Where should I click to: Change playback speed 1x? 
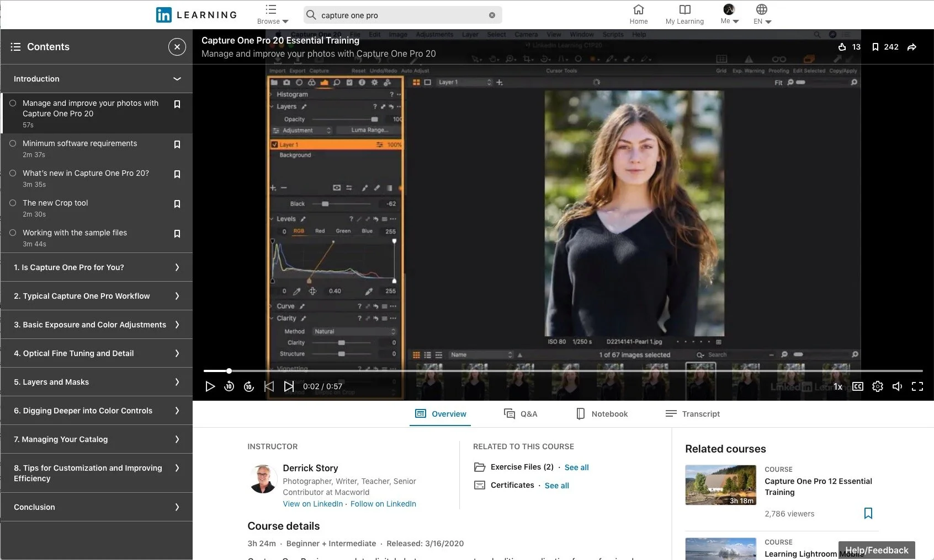tap(837, 386)
